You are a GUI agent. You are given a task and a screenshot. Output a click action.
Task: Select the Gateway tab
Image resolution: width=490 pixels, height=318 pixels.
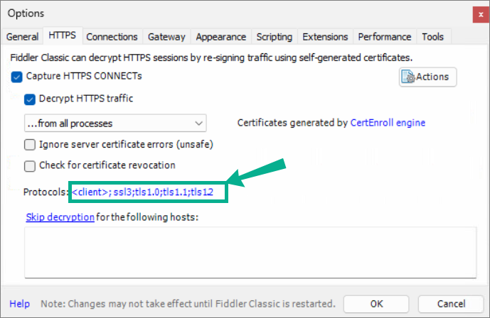click(166, 37)
